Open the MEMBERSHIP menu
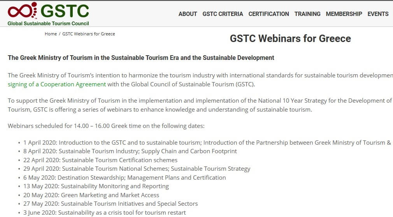Viewport: 393px width, 217px height. click(x=344, y=14)
